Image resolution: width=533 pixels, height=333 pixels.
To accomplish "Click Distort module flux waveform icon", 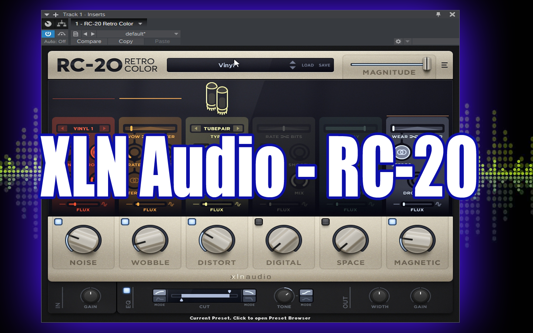I will (x=238, y=204).
